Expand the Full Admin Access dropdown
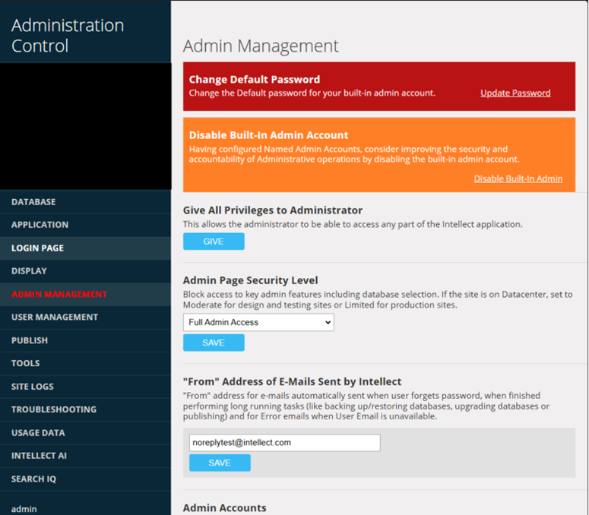The image size is (589, 515). pyautogui.click(x=258, y=322)
